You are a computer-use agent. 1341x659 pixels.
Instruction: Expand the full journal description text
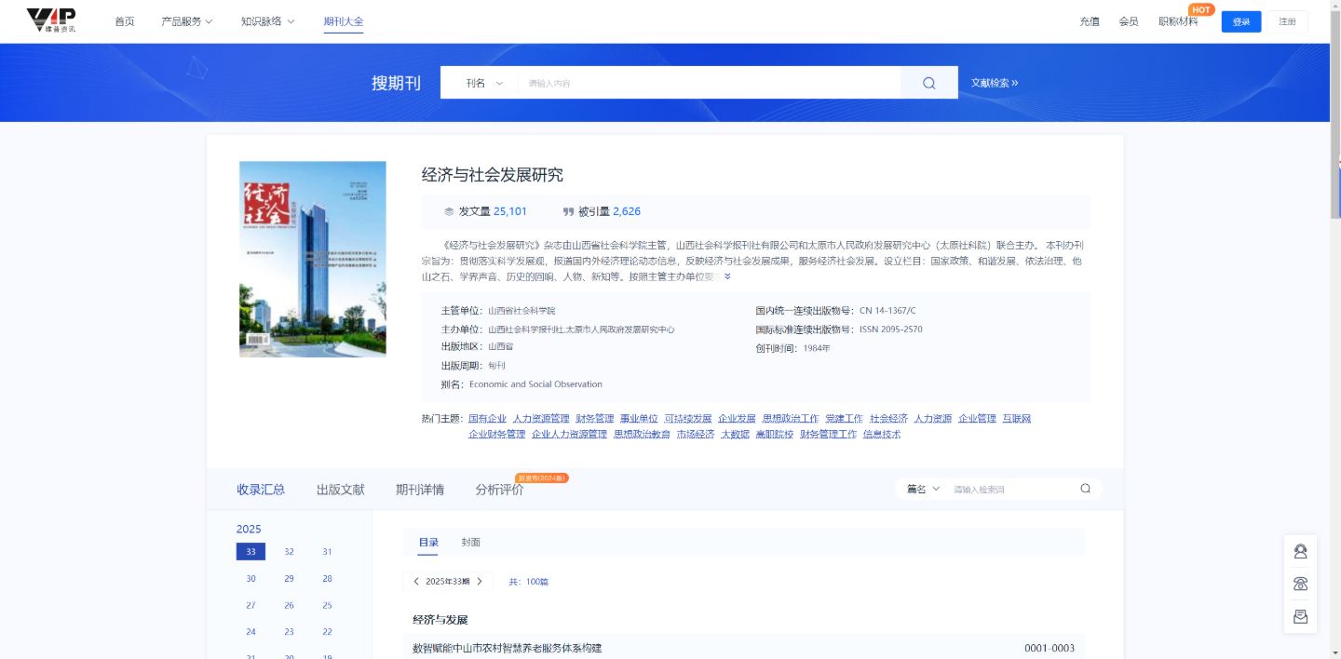[x=727, y=276]
